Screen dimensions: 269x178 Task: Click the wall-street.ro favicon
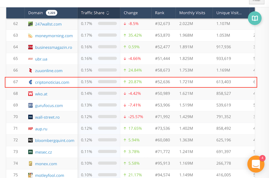click(30, 117)
